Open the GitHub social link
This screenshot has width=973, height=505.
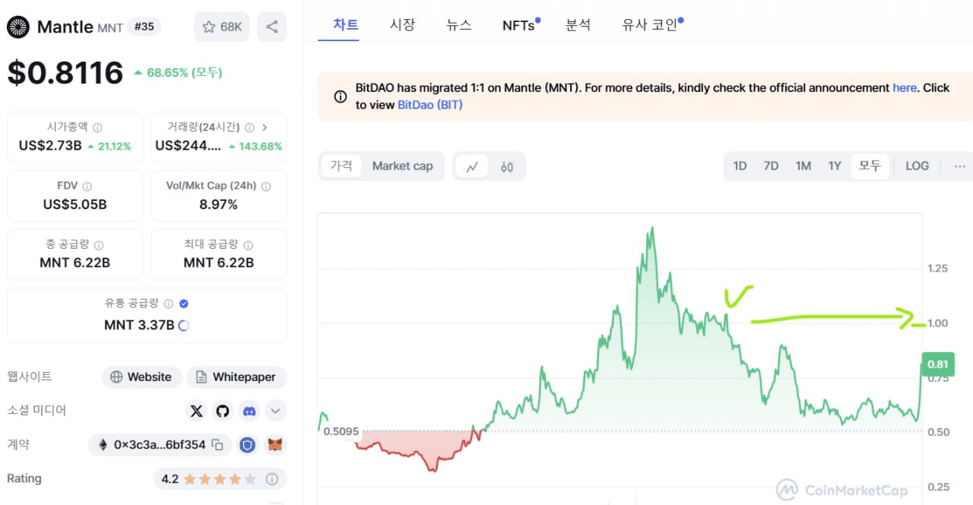(222, 411)
